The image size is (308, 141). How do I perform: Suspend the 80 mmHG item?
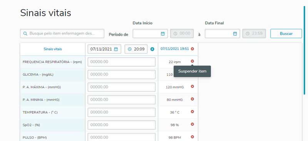(192, 99)
